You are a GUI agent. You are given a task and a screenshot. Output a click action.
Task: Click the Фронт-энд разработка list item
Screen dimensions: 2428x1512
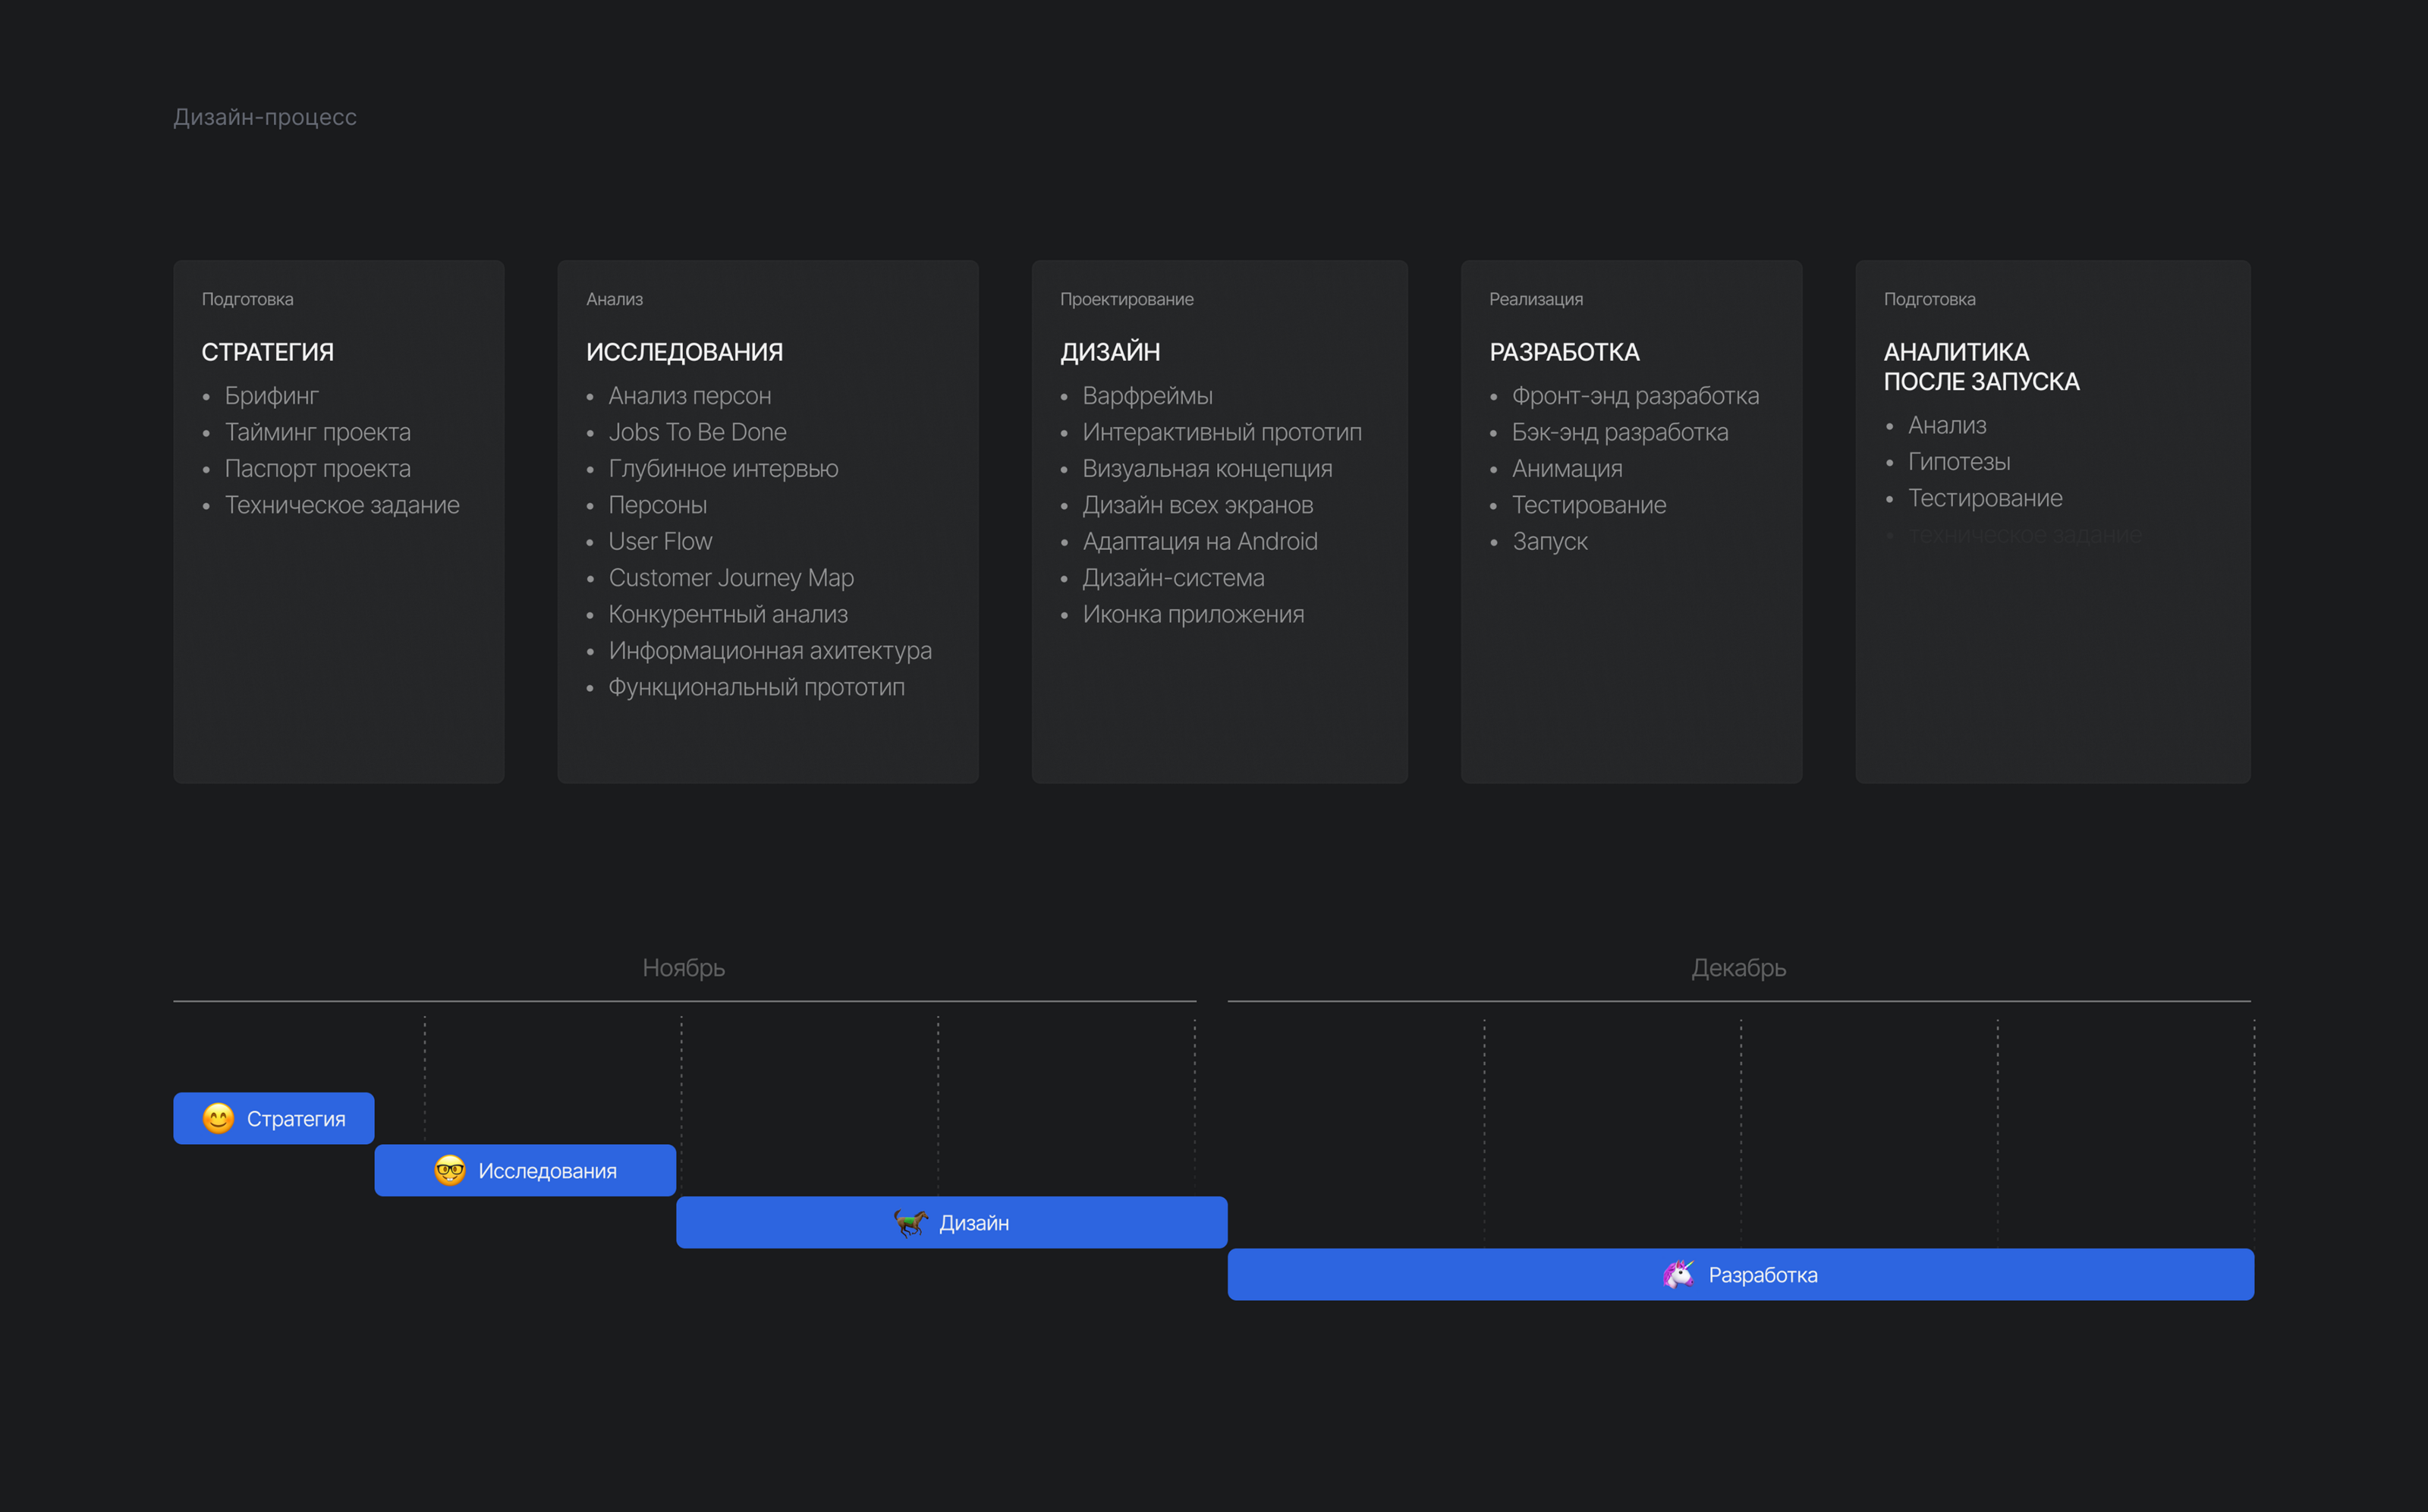[x=1635, y=396]
